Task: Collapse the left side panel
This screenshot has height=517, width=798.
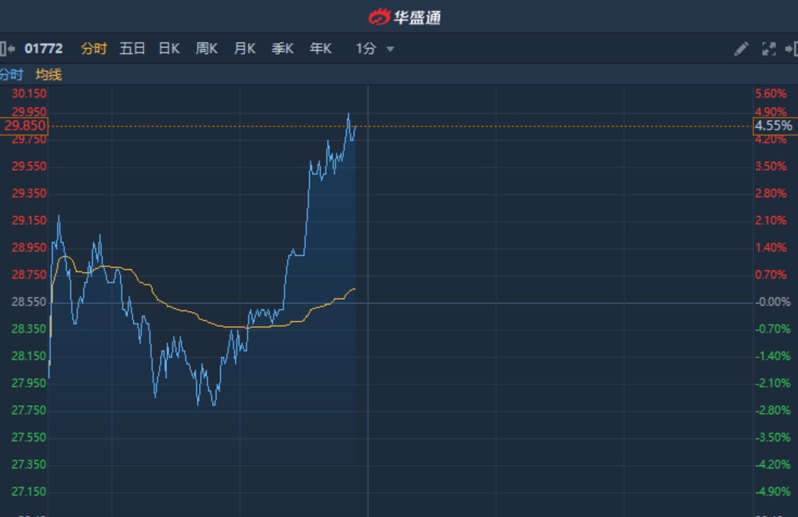Action: click(7, 49)
